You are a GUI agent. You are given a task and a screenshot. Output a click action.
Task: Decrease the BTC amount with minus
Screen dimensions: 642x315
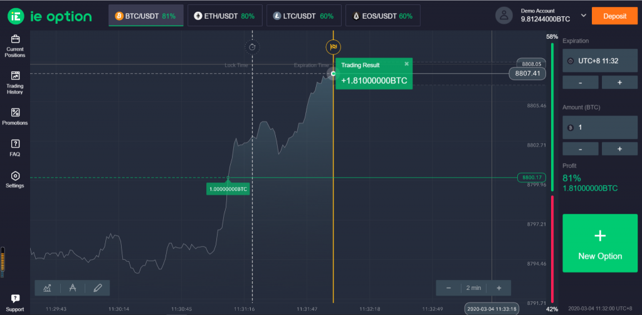pos(580,148)
